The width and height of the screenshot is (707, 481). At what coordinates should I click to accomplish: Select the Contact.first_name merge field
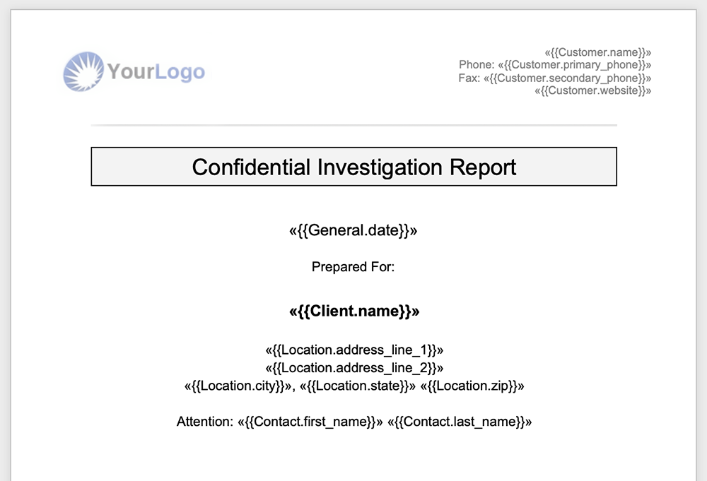click(310, 422)
